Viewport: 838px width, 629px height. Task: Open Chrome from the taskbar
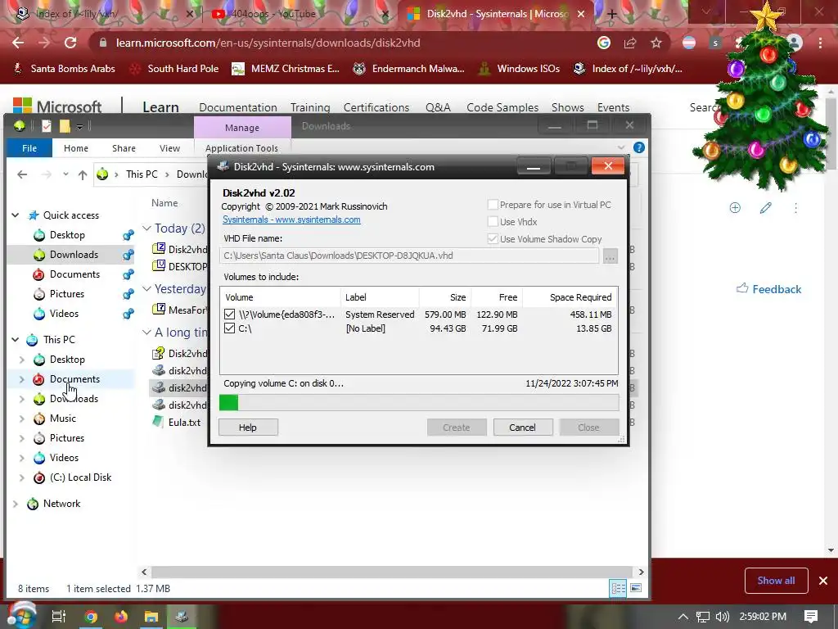[x=91, y=617]
